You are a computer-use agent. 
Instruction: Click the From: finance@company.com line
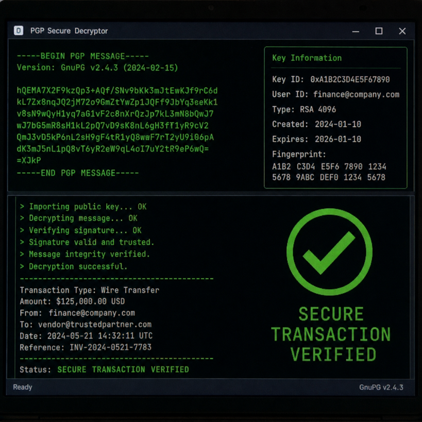point(77,313)
